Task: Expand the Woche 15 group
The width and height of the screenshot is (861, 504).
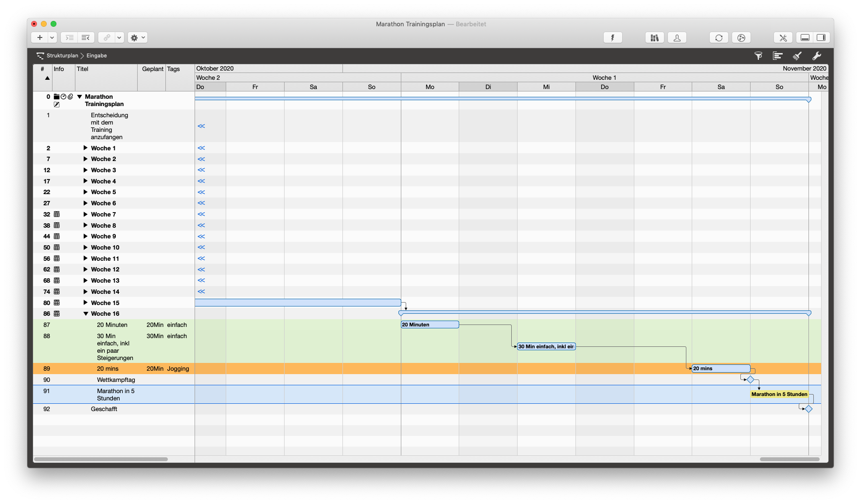Action: click(x=86, y=303)
